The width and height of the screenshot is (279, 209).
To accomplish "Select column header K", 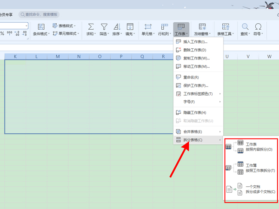I will 15,57.
